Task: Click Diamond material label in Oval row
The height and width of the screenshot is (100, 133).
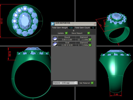Action: (x=84, y=43)
